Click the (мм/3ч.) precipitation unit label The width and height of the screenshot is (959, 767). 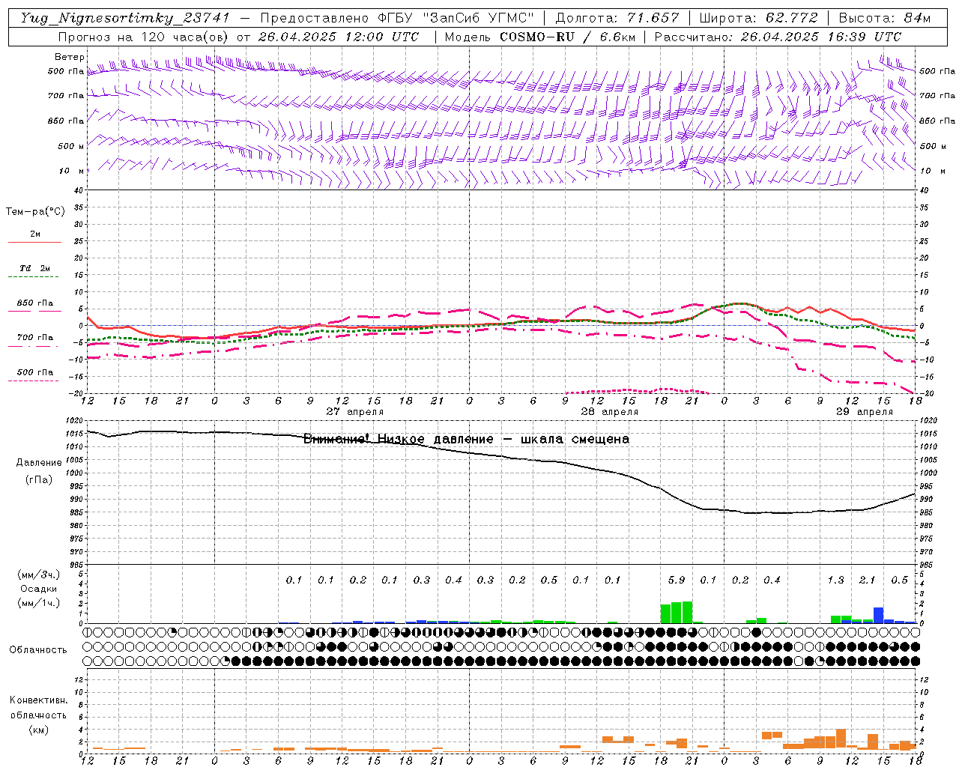click(x=39, y=575)
